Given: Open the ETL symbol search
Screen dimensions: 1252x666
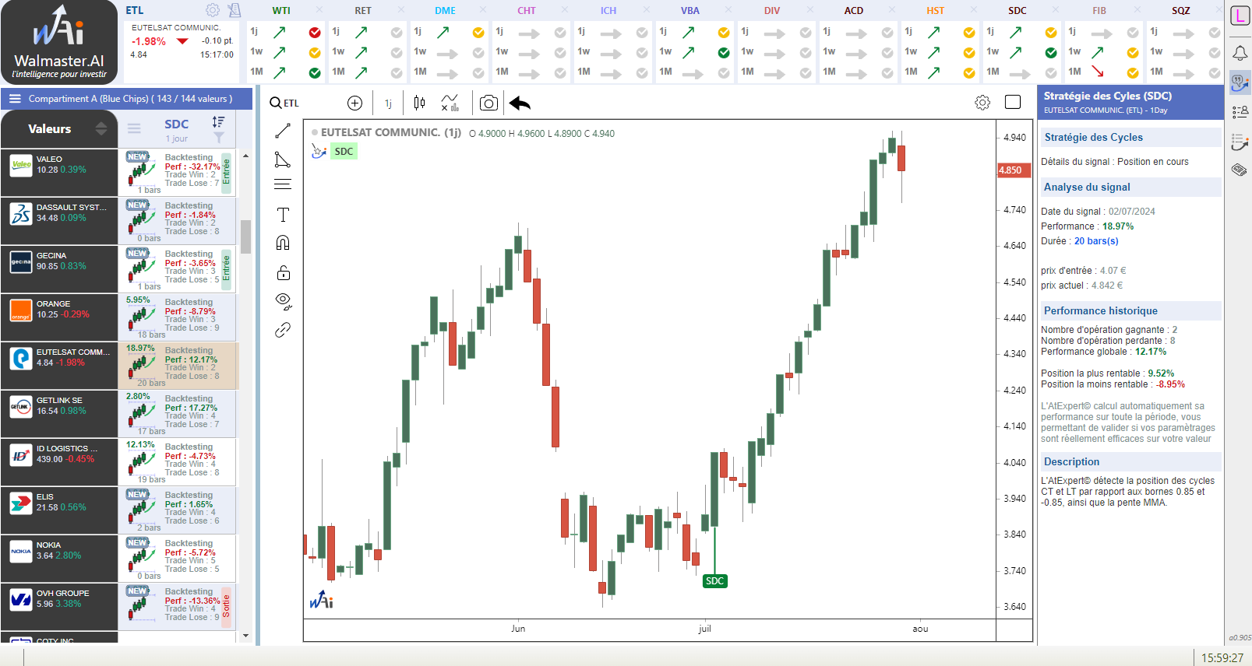Looking at the screenshot, I should [284, 103].
